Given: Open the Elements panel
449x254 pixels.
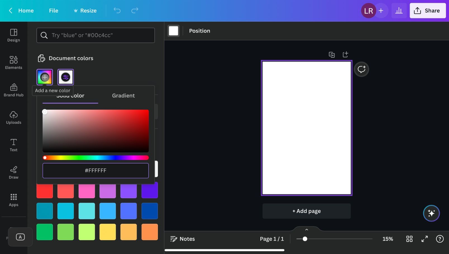Looking at the screenshot, I should [x=13, y=63].
